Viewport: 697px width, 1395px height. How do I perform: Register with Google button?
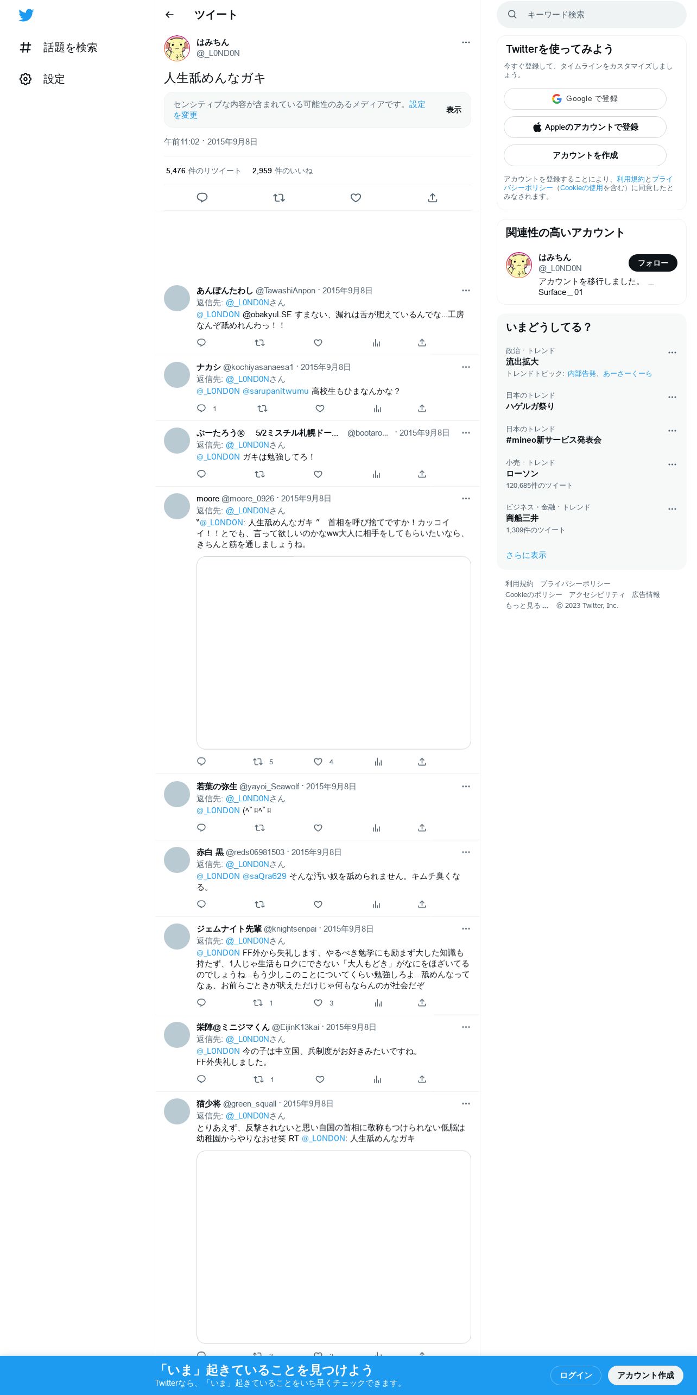tap(585, 99)
